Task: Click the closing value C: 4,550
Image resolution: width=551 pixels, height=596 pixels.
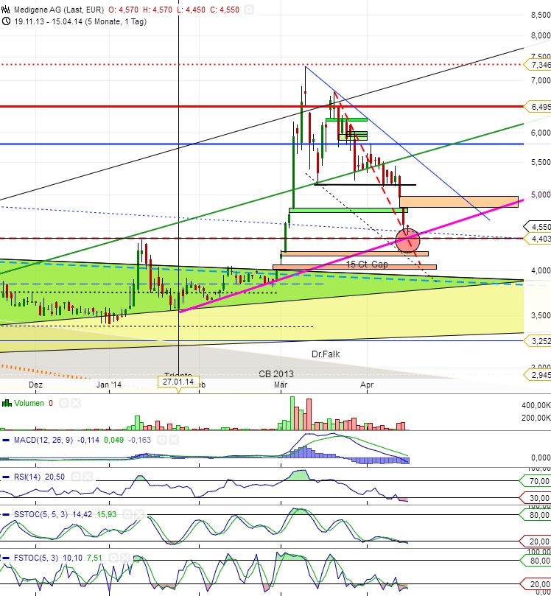Action: click(225, 10)
